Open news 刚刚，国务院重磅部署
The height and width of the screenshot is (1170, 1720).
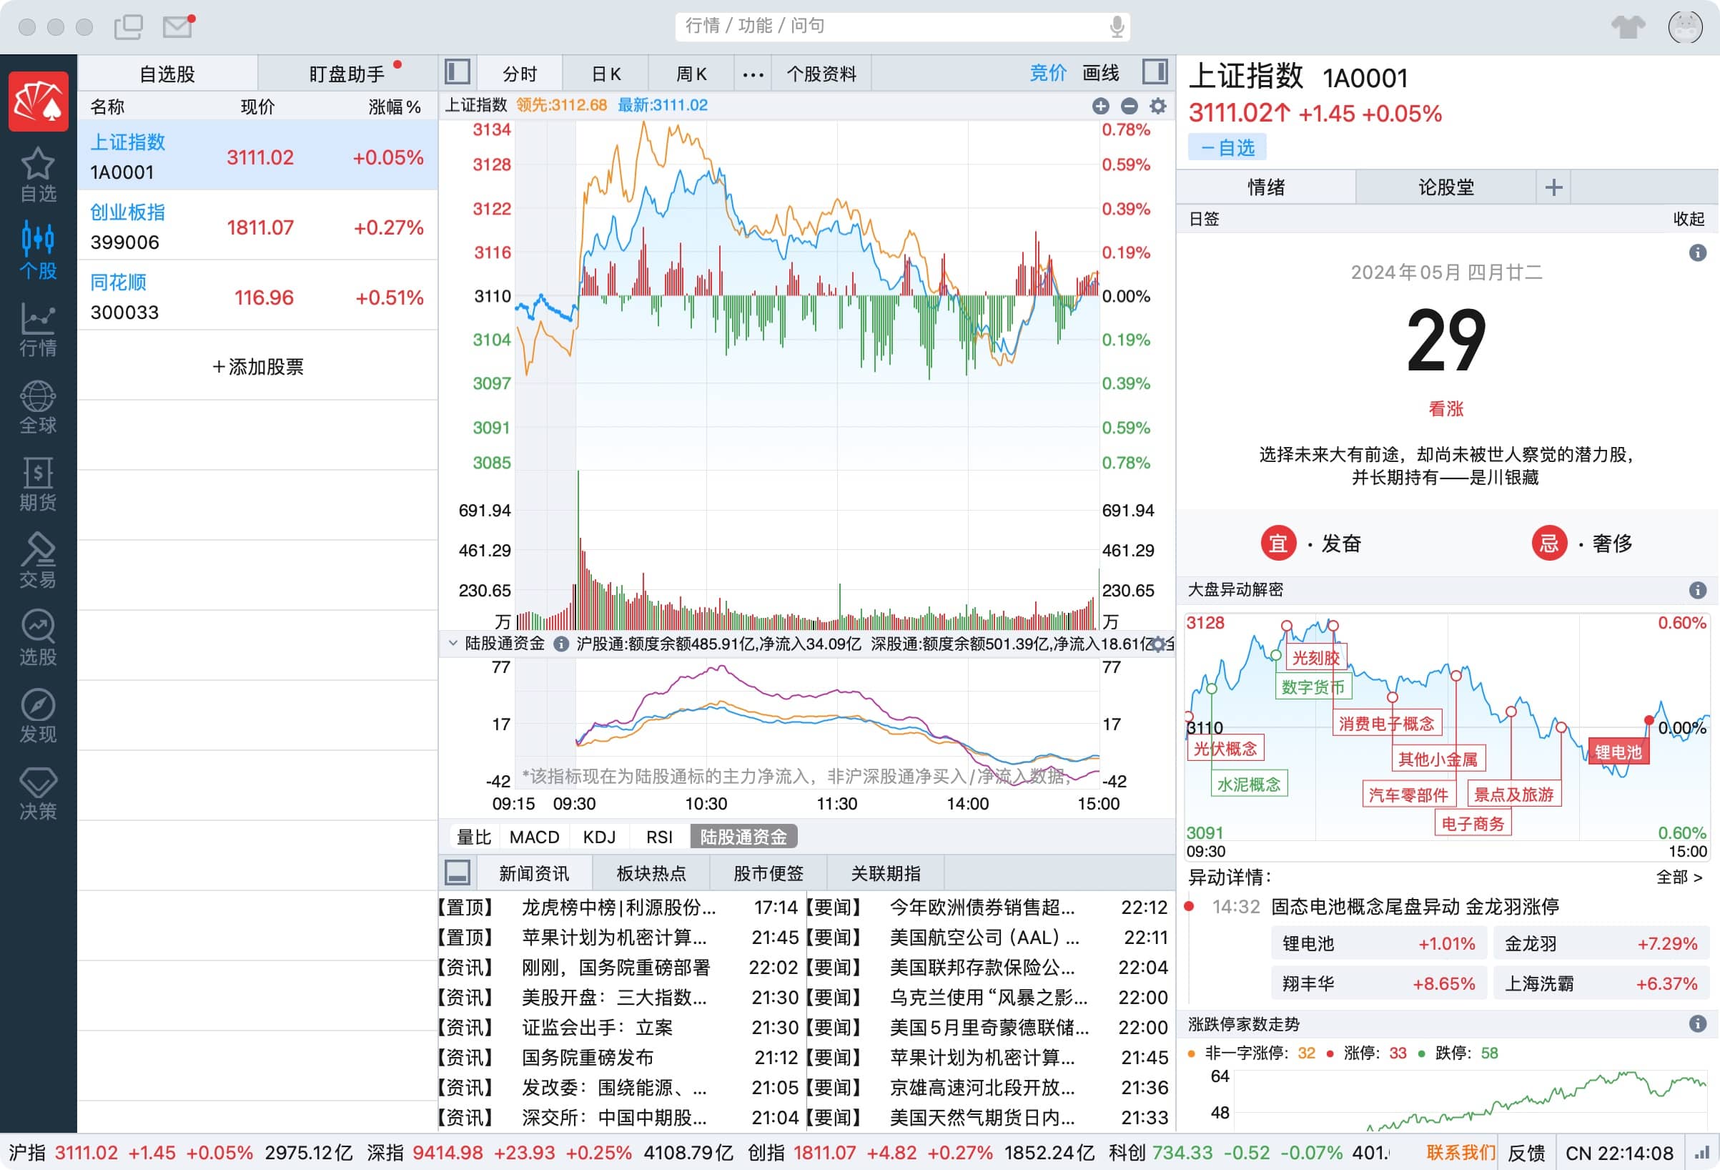pos(616,967)
